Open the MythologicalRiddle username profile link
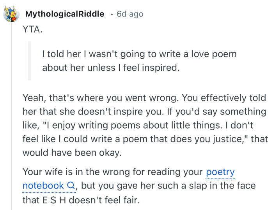 click(x=65, y=14)
